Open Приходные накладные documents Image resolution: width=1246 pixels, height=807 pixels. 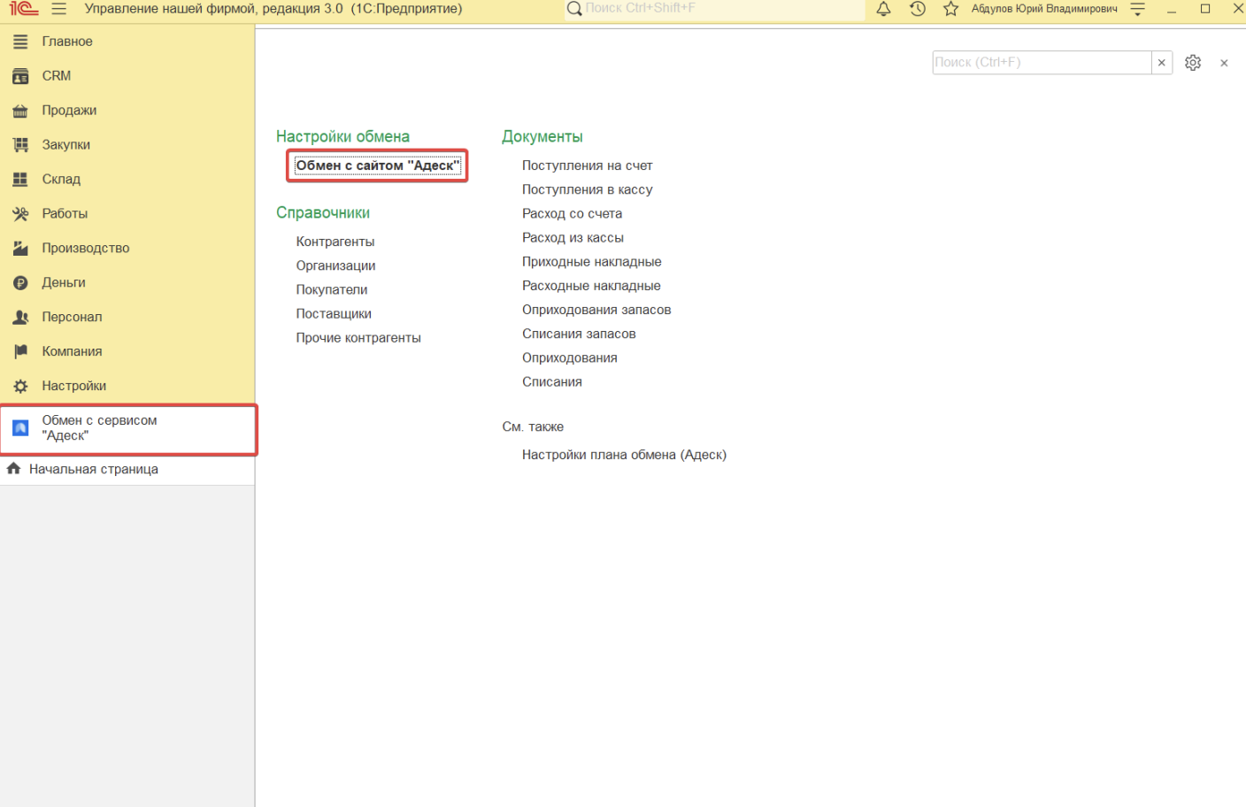point(592,262)
